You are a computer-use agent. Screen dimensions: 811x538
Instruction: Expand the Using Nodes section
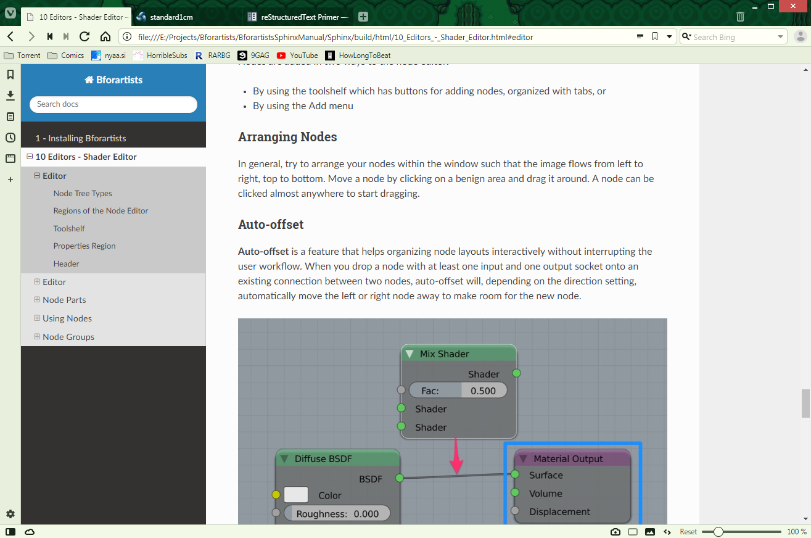[x=37, y=318]
